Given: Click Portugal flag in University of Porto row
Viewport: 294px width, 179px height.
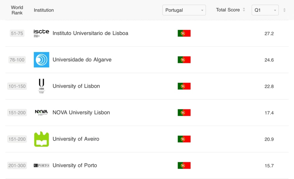Looking at the screenshot, I should 184,165.
